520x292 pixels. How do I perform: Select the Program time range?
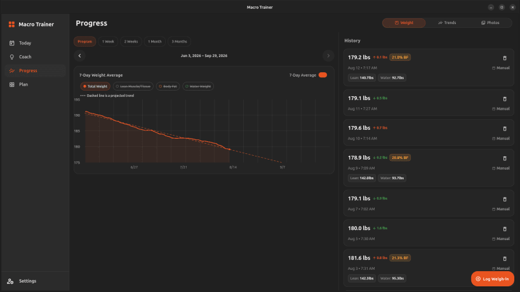(x=84, y=42)
